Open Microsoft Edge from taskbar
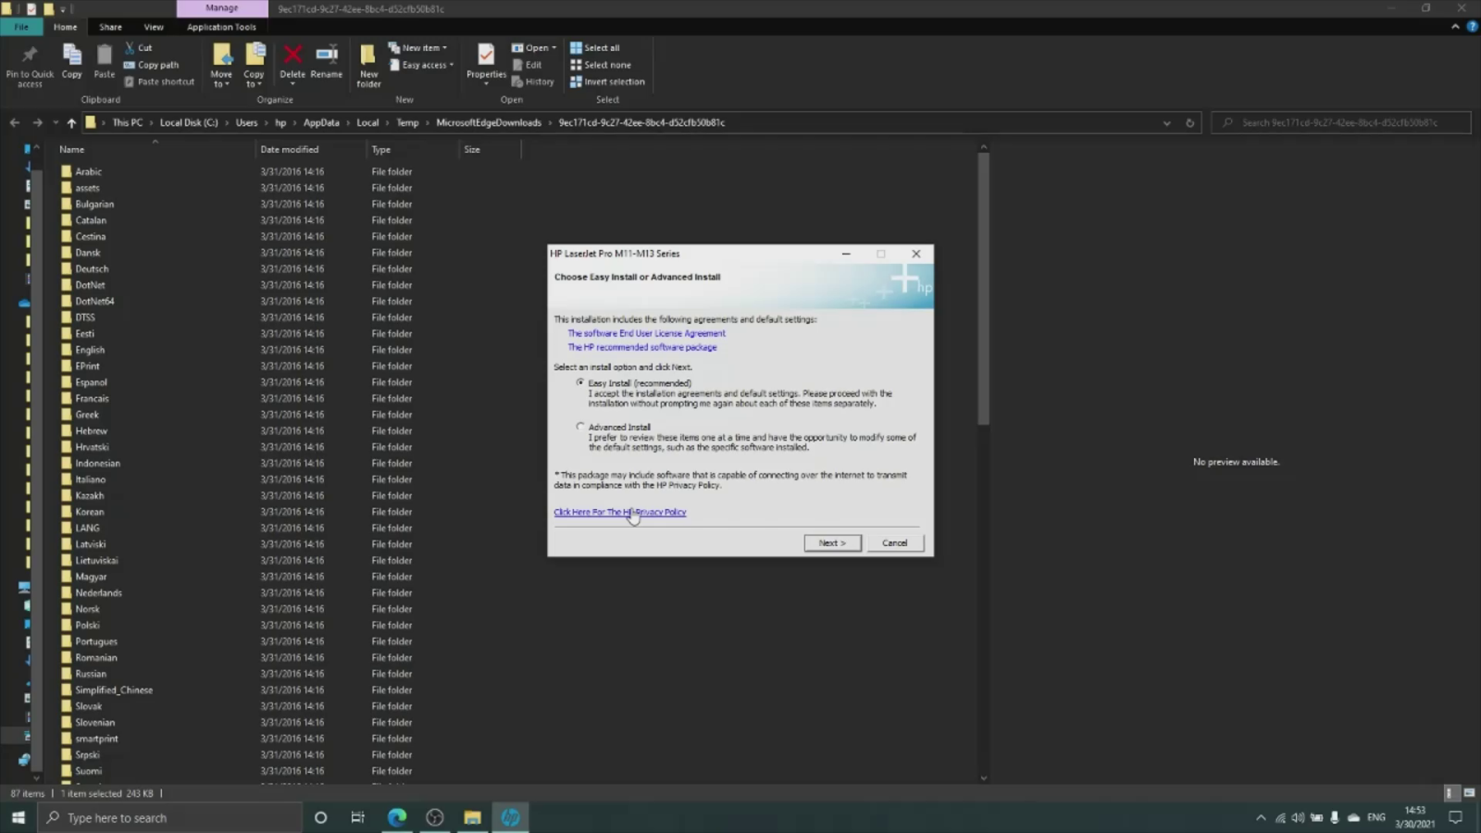 (397, 817)
